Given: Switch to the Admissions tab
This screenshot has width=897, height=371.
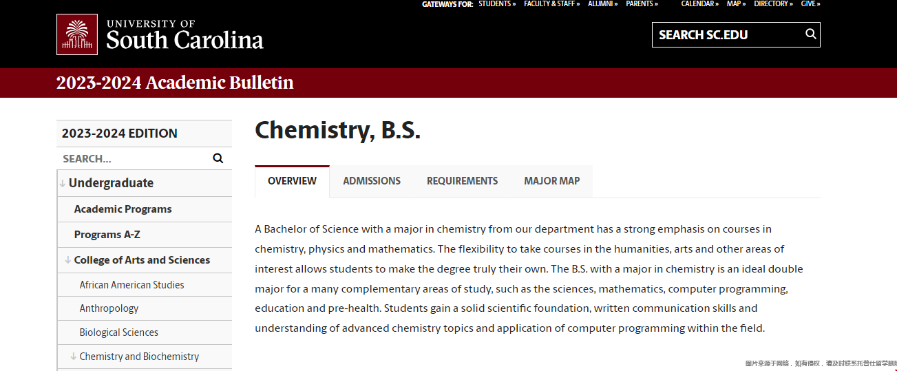Looking at the screenshot, I should pos(372,181).
